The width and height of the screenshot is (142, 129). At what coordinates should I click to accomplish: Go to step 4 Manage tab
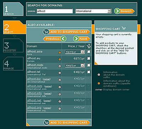tap(13, 64)
